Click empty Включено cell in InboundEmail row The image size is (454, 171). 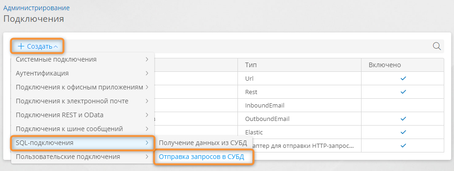[x=402, y=106]
